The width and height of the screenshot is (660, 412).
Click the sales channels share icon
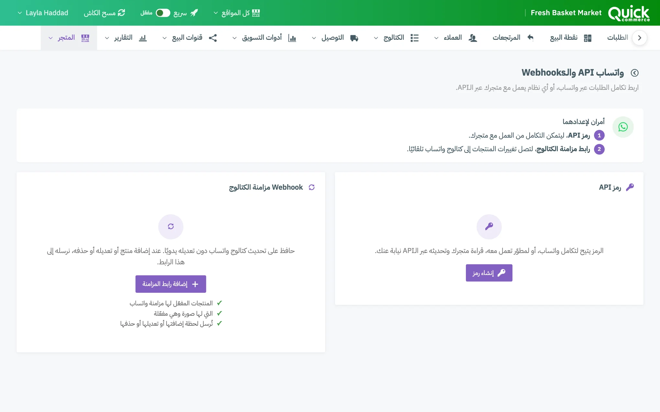213,38
